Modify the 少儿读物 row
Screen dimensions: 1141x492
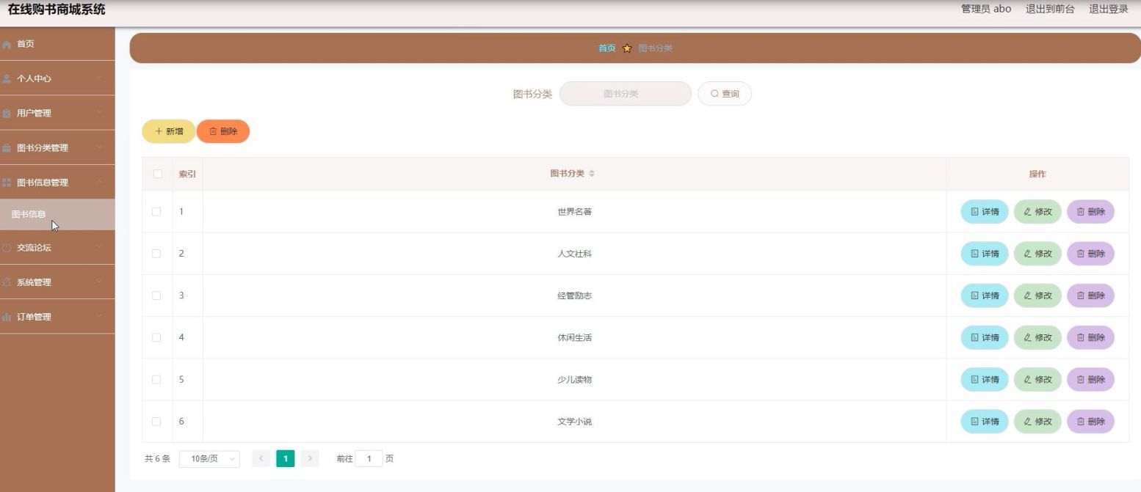1037,379
